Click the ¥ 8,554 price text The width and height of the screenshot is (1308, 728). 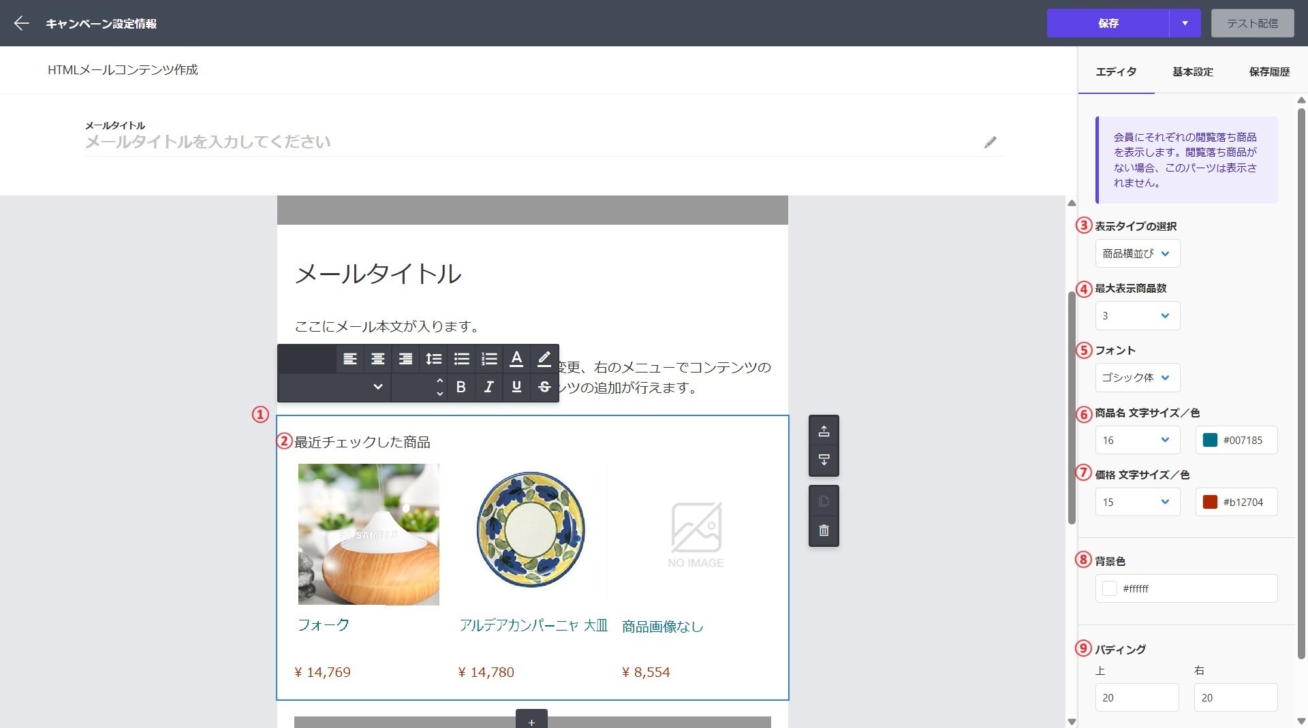646,672
